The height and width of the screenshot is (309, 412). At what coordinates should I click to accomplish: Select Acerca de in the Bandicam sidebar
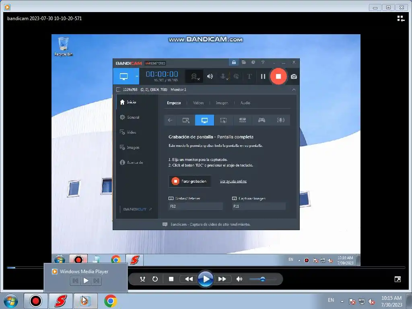(x=137, y=163)
